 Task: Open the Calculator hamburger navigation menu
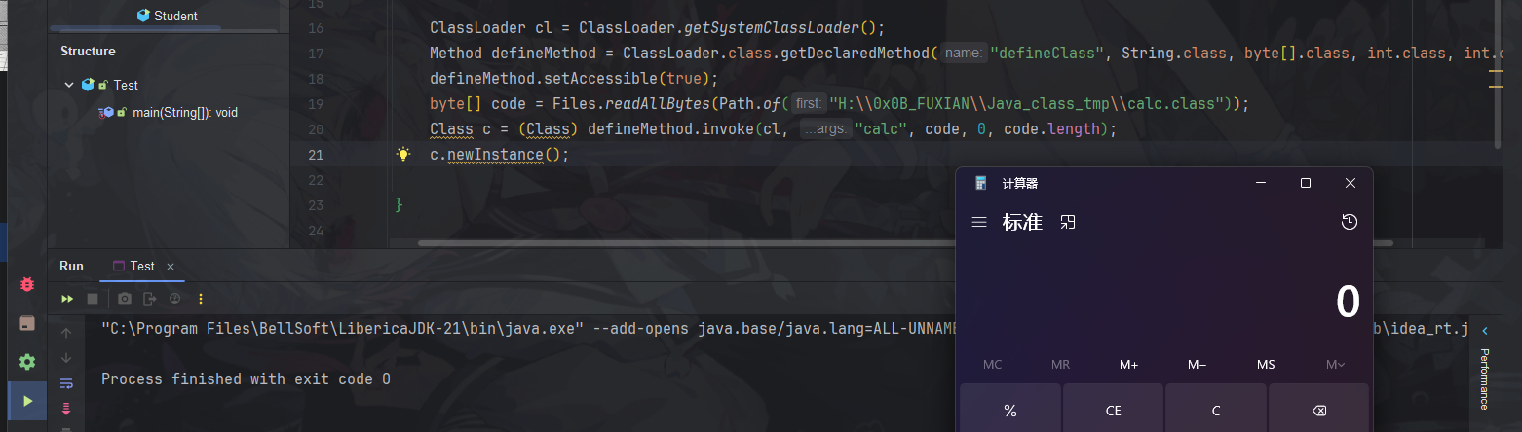(x=979, y=223)
